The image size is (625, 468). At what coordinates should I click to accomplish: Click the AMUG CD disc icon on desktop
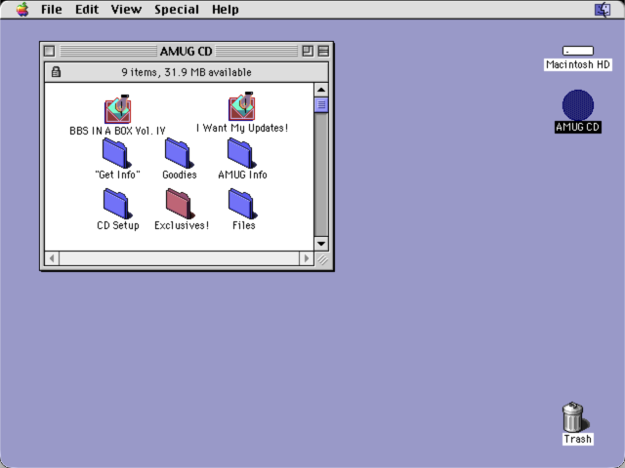577,105
